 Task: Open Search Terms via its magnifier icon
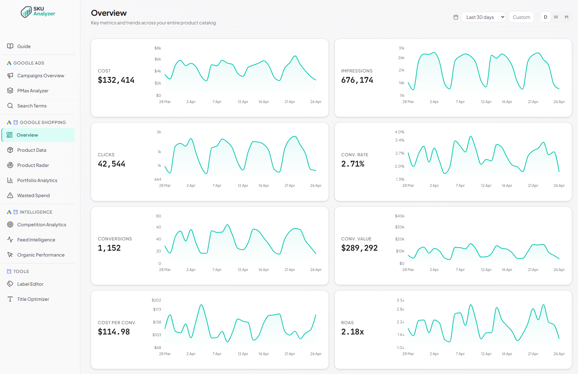coord(10,105)
